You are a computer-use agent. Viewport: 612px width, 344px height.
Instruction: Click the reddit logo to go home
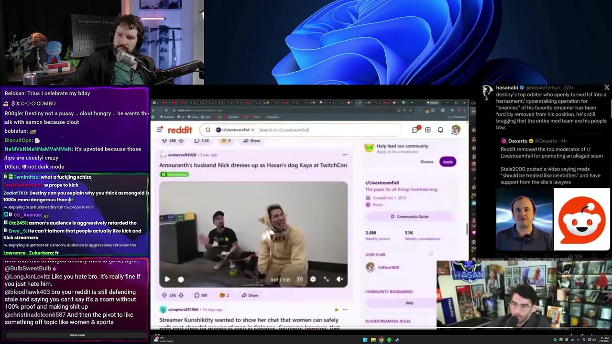pos(180,130)
